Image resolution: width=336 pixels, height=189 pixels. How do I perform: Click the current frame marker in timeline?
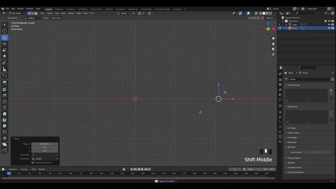9,173
